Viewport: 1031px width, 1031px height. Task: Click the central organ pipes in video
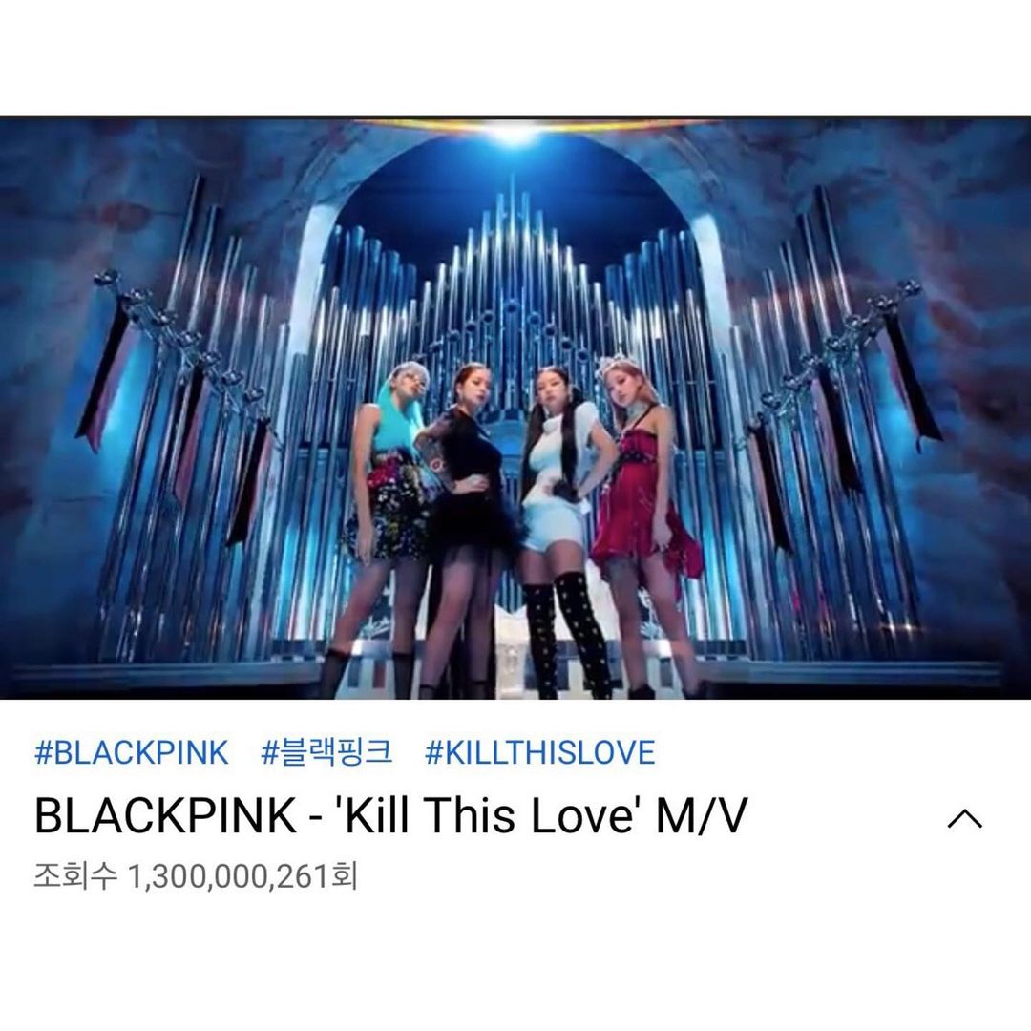coord(512,276)
